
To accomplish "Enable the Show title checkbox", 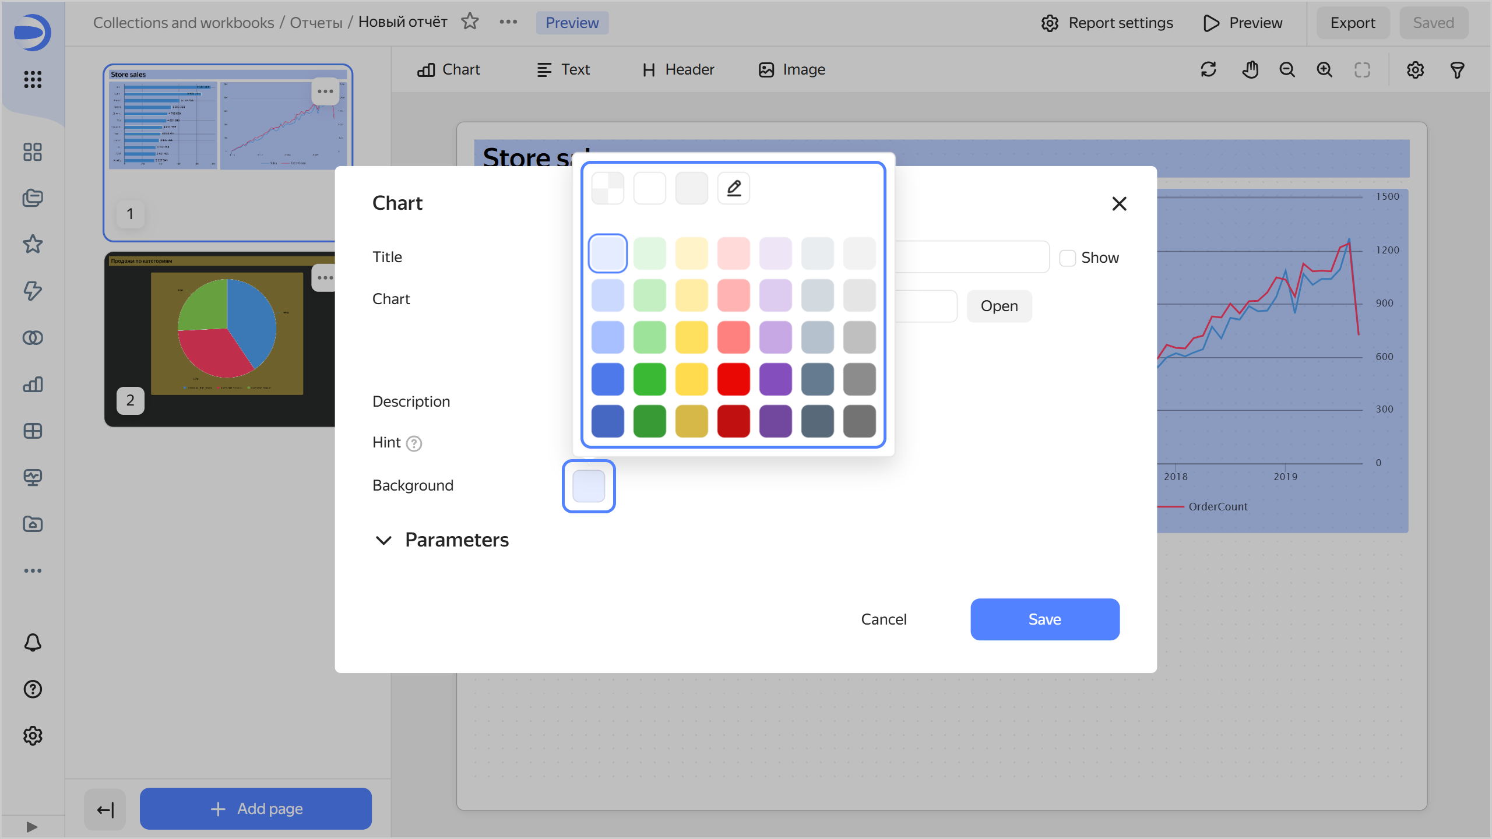I will tap(1067, 258).
